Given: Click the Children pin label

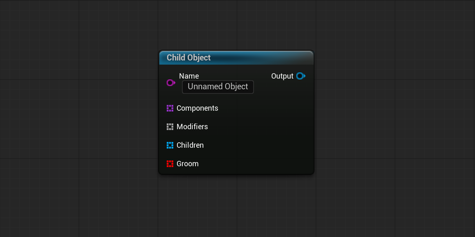Looking at the screenshot, I should pyautogui.click(x=190, y=145).
